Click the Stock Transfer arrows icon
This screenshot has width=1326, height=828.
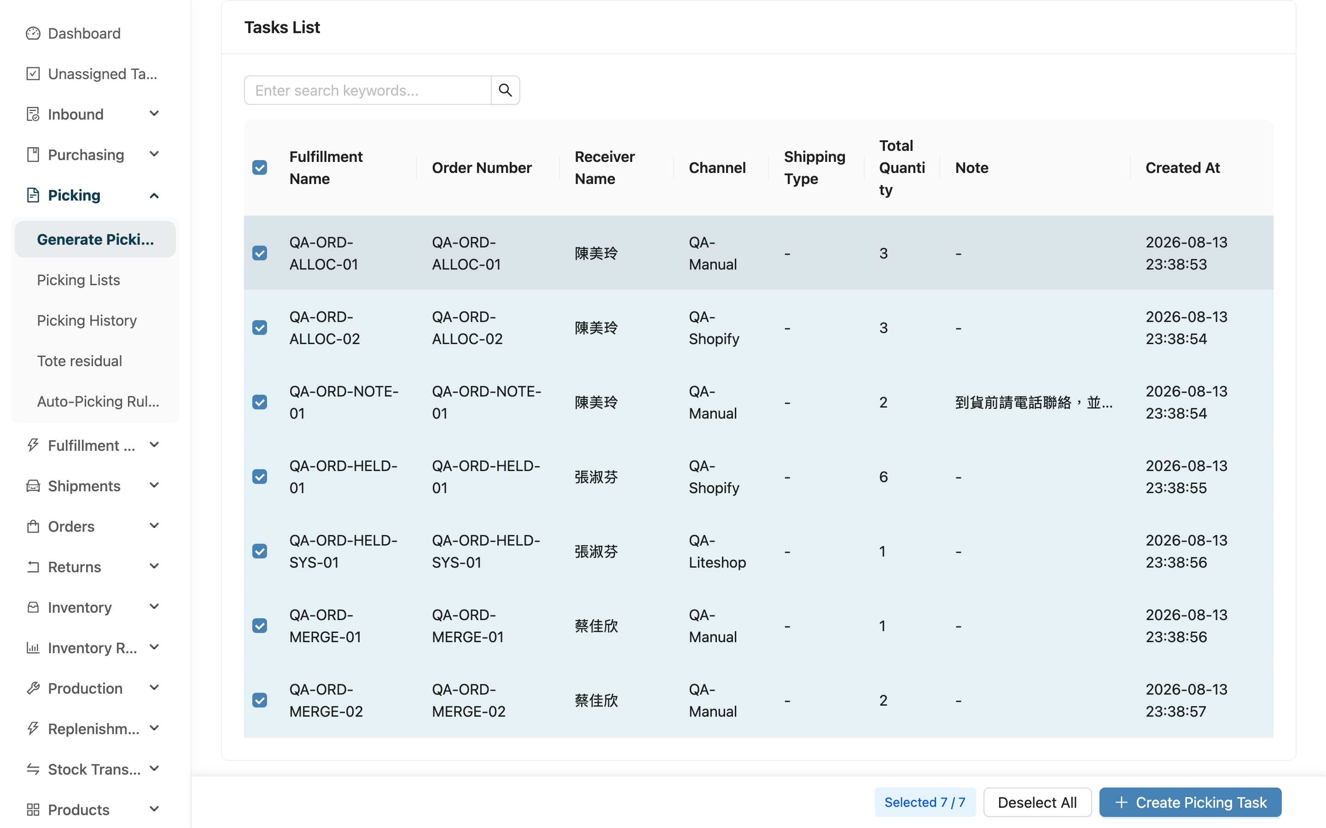(x=33, y=770)
